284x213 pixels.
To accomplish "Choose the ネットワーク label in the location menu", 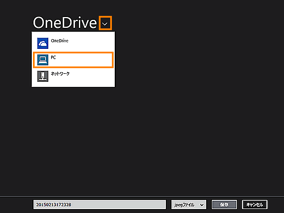I will (60, 74).
